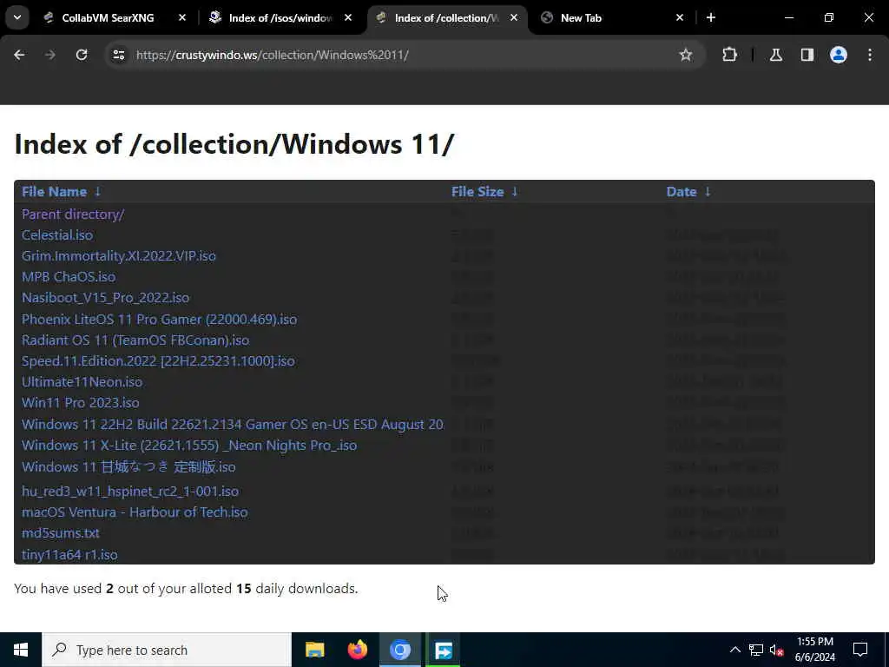889x667 pixels.
Task: Open the Windows Start menu
Action: tap(21, 650)
